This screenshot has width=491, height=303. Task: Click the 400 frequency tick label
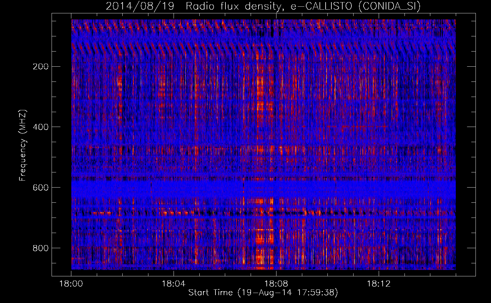[40, 127]
